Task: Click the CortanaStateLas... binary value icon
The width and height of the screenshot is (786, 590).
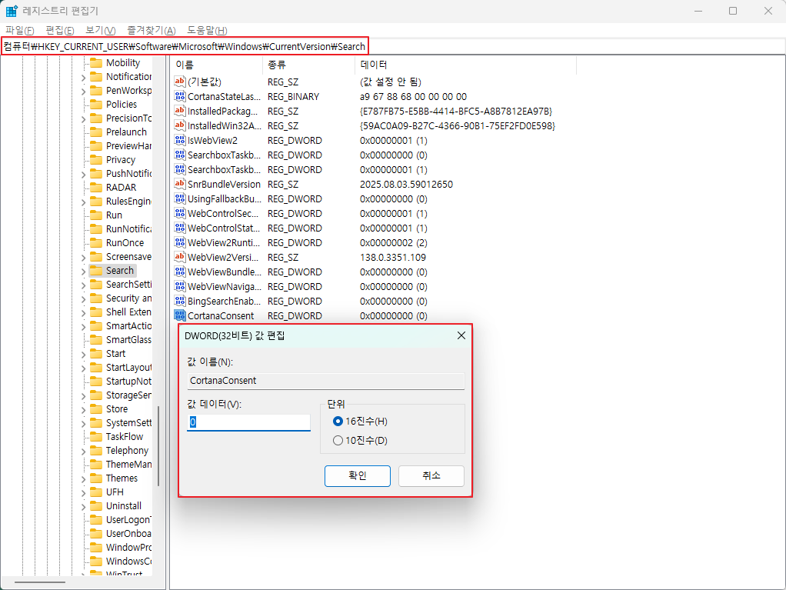Action: 180,95
